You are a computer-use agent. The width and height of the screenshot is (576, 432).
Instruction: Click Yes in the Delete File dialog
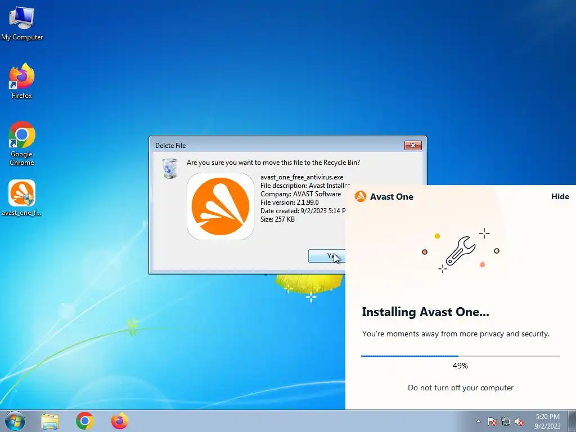327,256
